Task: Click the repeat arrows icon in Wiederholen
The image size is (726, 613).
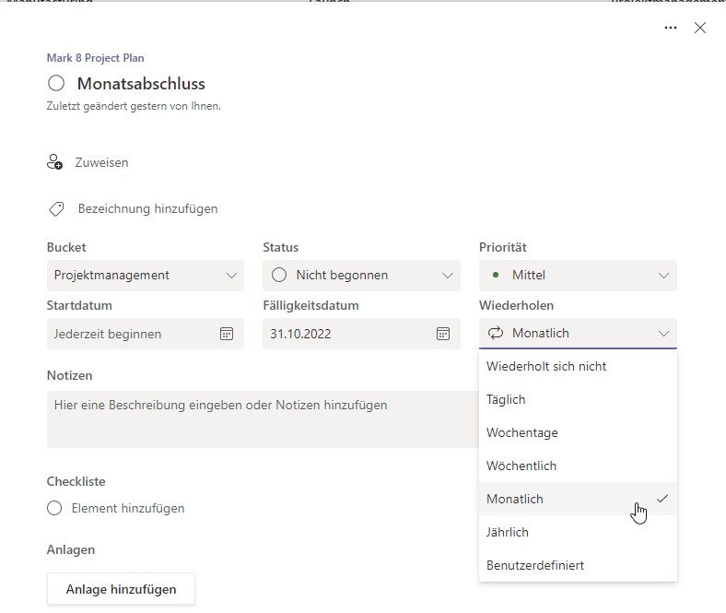Action: pos(496,334)
